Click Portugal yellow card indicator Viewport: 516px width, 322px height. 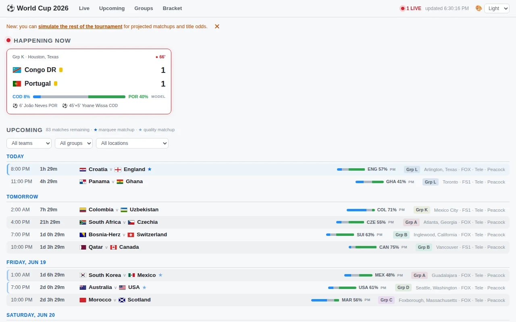point(56,84)
